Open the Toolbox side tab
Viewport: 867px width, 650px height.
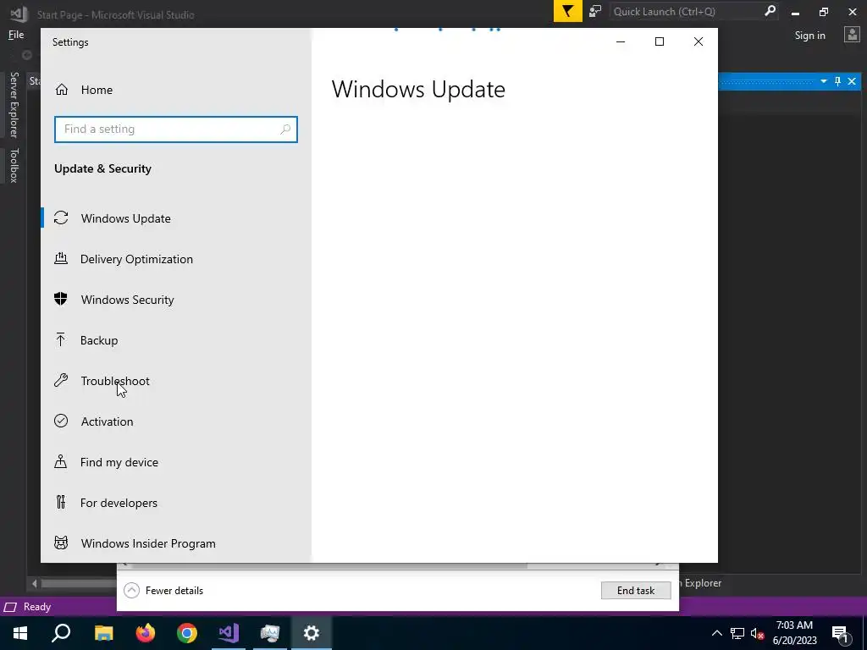(14, 165)
